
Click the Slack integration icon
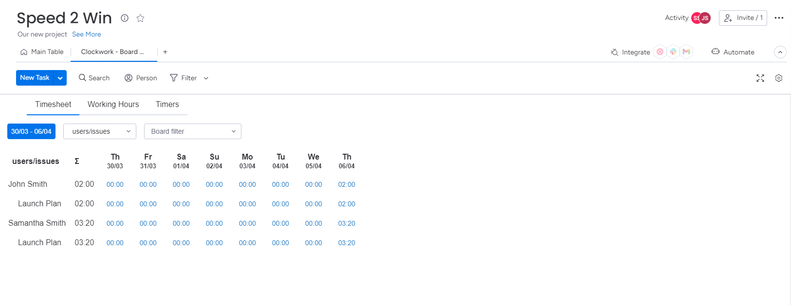click(x=673, y=52)
